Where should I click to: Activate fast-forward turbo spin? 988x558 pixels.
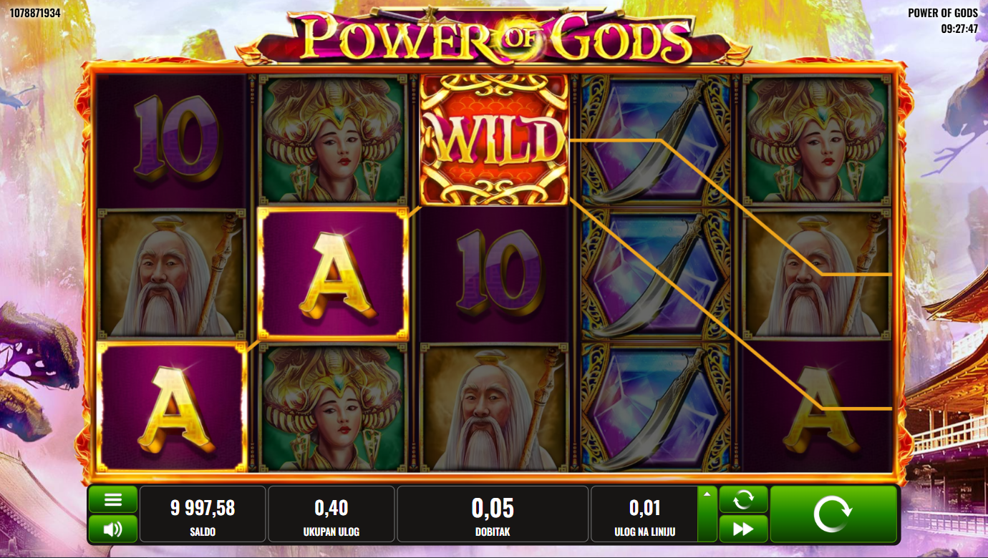point(743,529)
